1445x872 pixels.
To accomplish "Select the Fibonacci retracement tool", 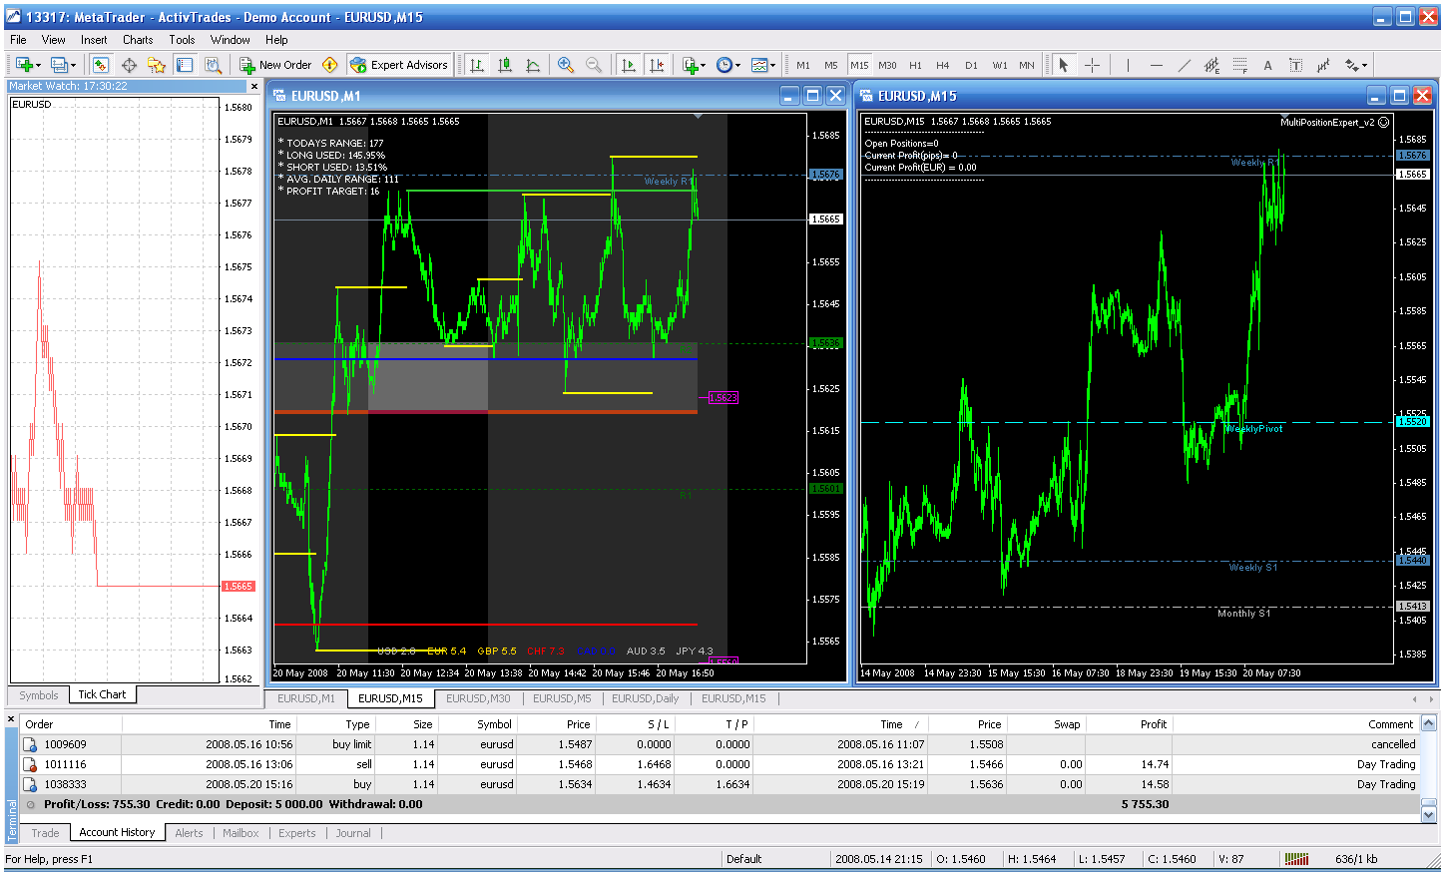I will click(x=1239, y=65).
